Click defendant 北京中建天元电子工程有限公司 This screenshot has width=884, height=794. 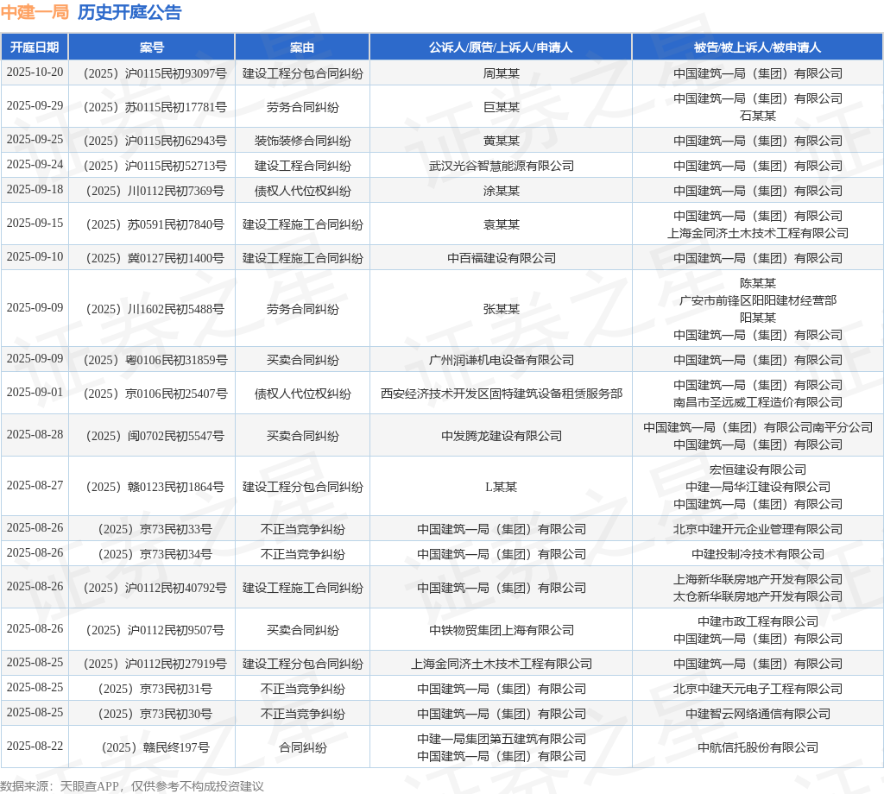click(x=758, y=689)
